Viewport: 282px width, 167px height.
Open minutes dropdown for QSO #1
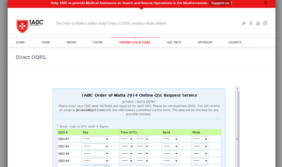[x=142, y=139]
